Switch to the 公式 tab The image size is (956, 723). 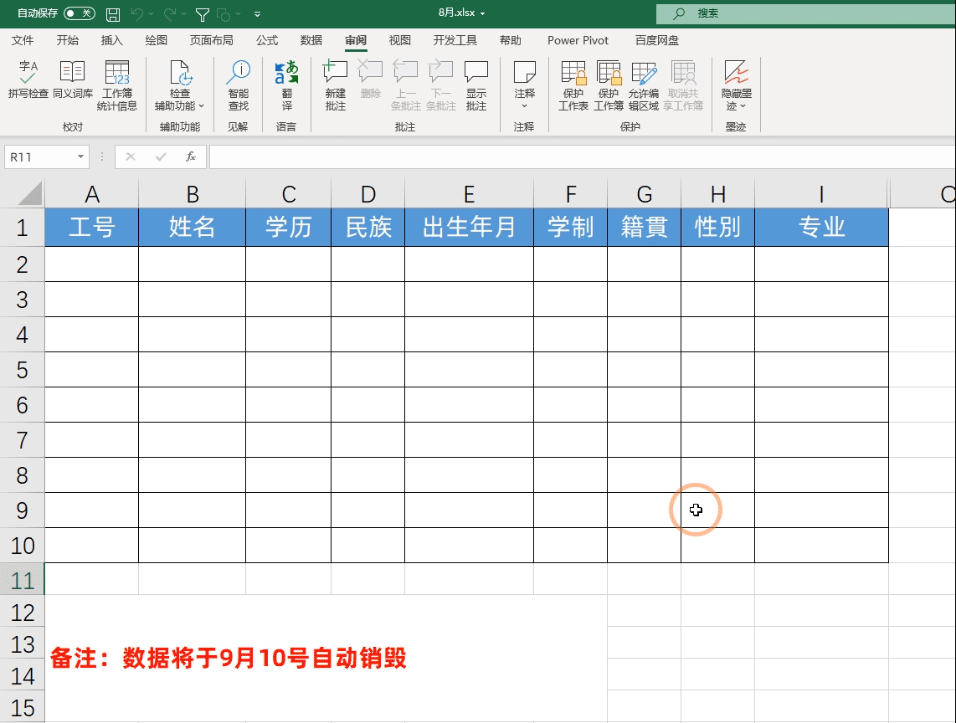(x=267, y=40)
